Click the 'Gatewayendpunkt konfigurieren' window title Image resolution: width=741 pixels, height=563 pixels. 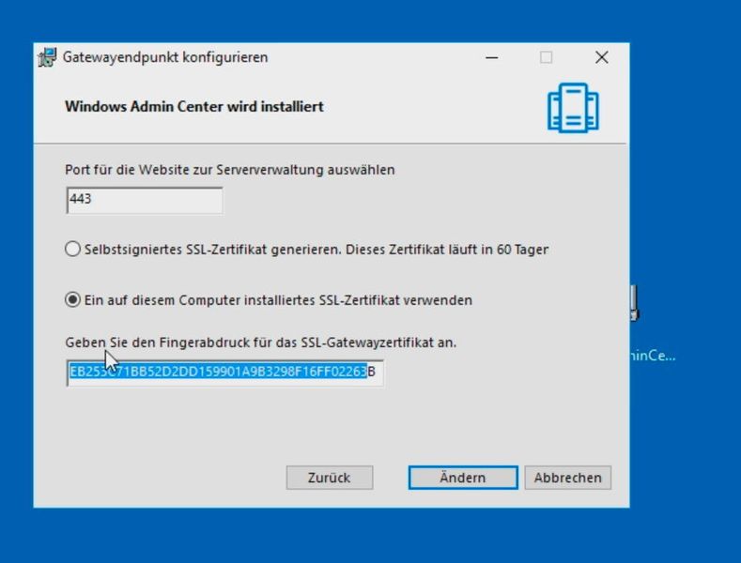(x=165, y=57)
